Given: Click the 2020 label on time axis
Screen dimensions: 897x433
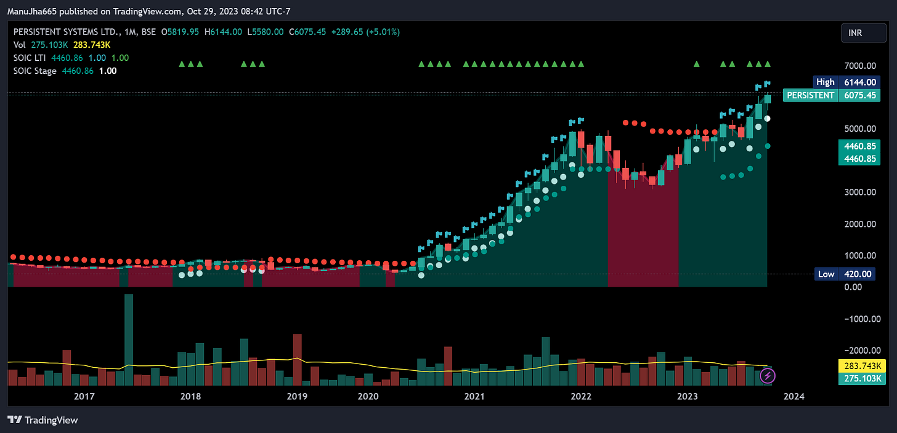Looking at the screenshot, I should (x=368, y=397).
